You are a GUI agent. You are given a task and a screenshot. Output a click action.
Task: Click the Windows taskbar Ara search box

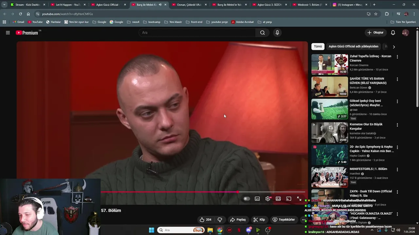181,230
